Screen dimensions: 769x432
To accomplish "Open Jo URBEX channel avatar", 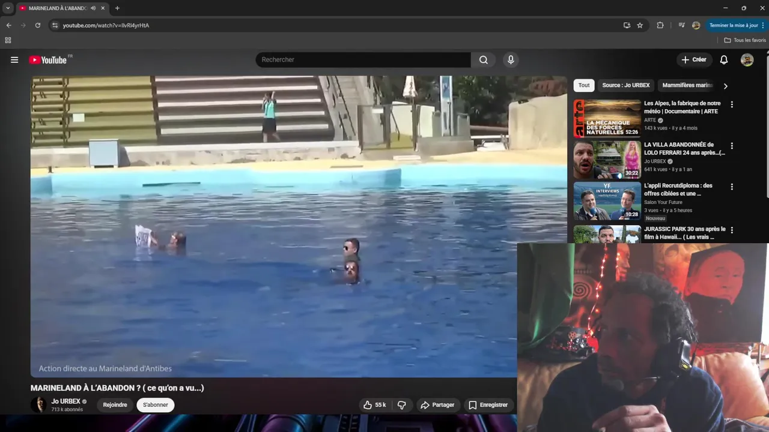I will [x=39, y=405].
